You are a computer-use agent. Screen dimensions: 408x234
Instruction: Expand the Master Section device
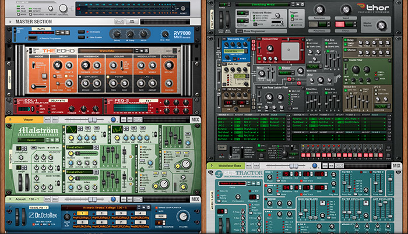coord(10,22)
